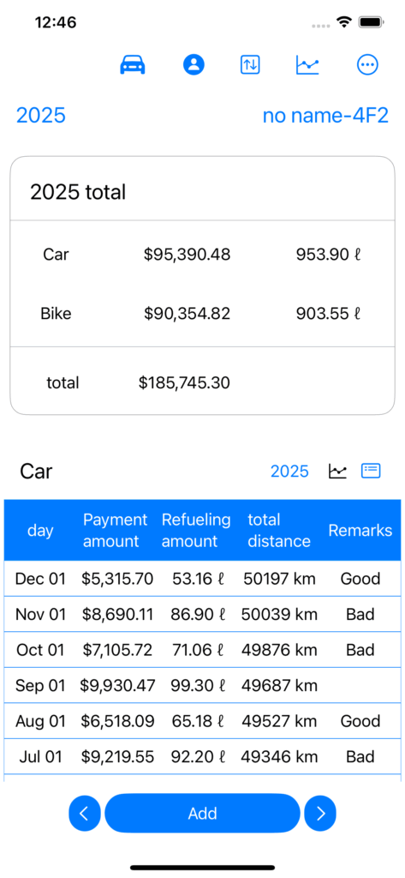The image size is (405, 878).
Task: Tap the Add button
Action: coord(202,813)
